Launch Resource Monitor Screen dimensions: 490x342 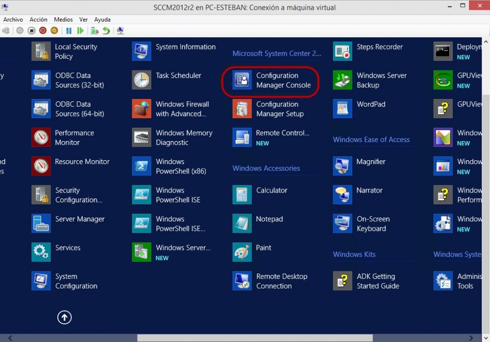point(71,166)
